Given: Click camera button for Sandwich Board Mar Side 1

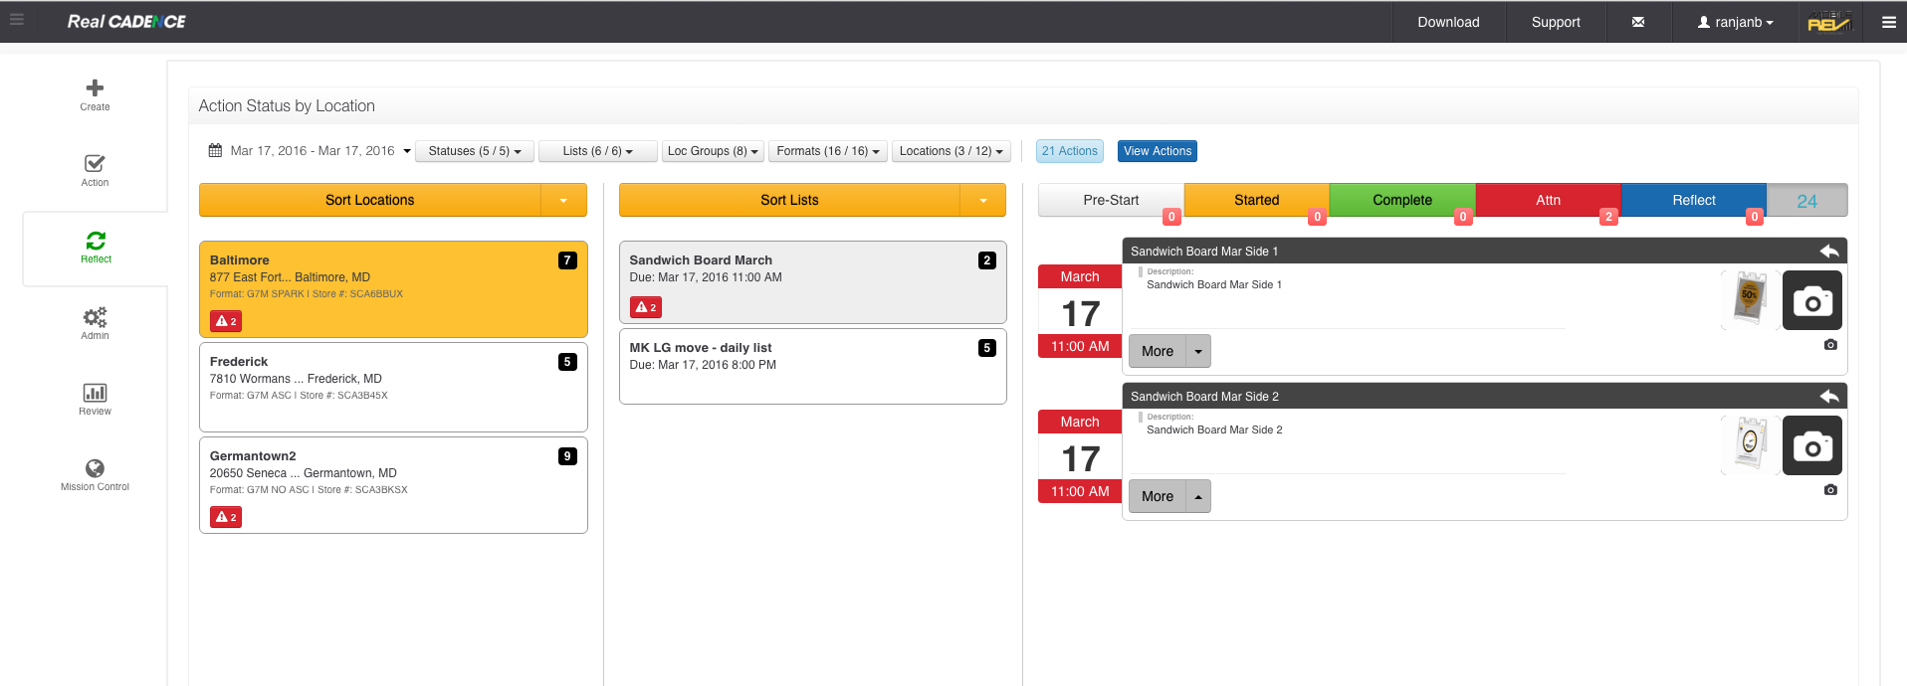Looking at the screenshot, I should [1811, 300].
